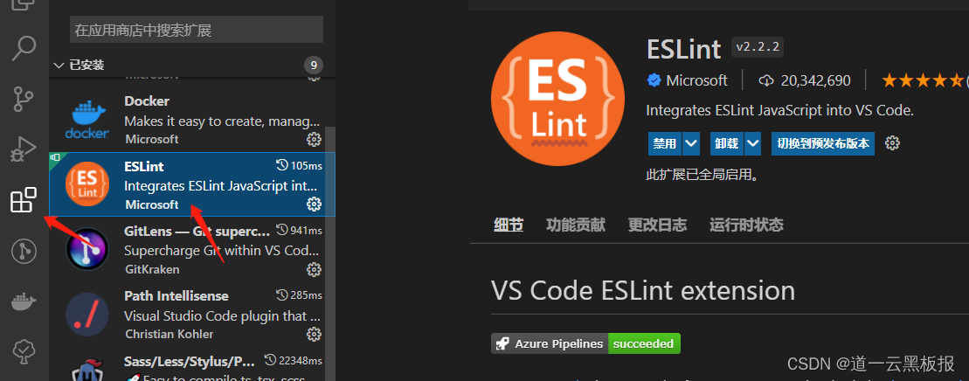Viewport: 969px width, 381px height.
Task: Open the tree-shaped icon in activity bar
Action: point(24,352)
